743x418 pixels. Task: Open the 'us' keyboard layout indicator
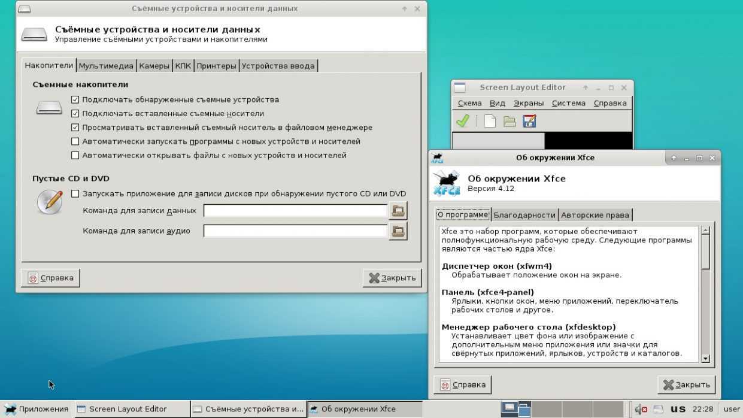click(x=678, y=409)
